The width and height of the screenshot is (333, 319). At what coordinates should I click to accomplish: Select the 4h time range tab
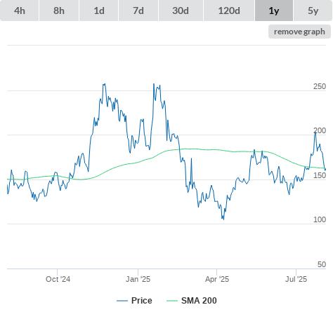(x=20, y=11)
